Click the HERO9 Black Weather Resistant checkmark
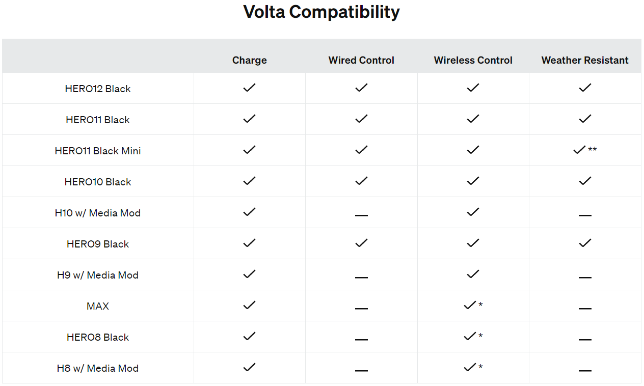Viewport: 644px width, 386px height. pos(585,243)
